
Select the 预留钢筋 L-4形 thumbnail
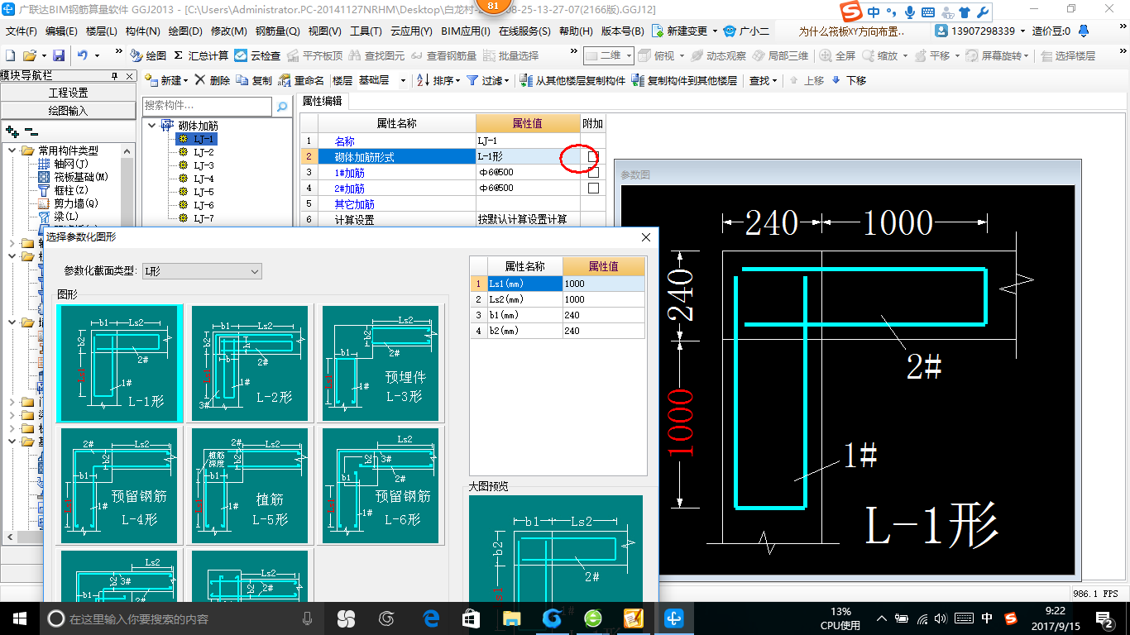[x=120, y=485]
